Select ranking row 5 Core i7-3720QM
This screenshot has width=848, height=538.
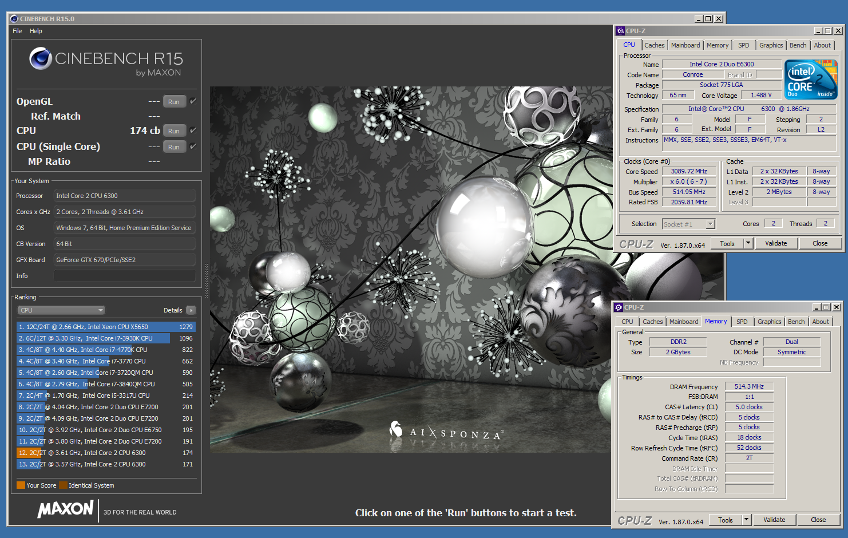pyautogui.click(x=106, y=373)
